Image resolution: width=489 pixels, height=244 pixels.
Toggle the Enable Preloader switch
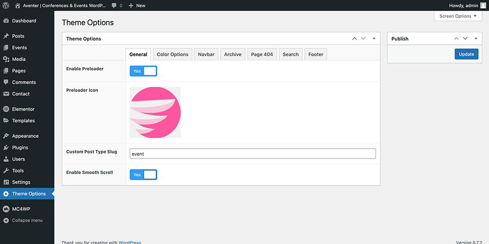143,71
